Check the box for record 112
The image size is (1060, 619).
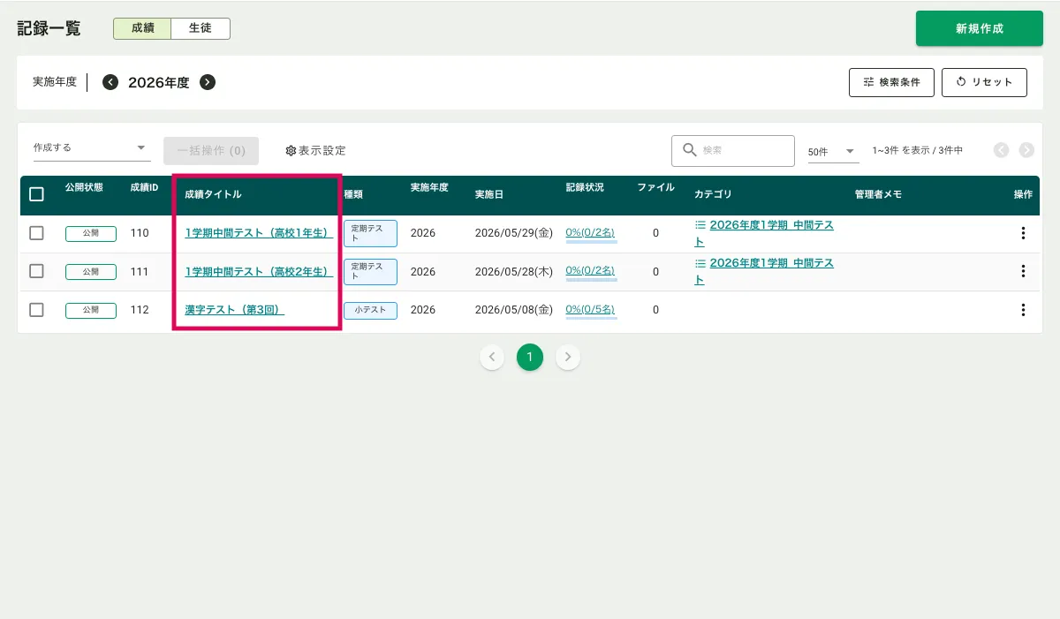tap(36, 310)
